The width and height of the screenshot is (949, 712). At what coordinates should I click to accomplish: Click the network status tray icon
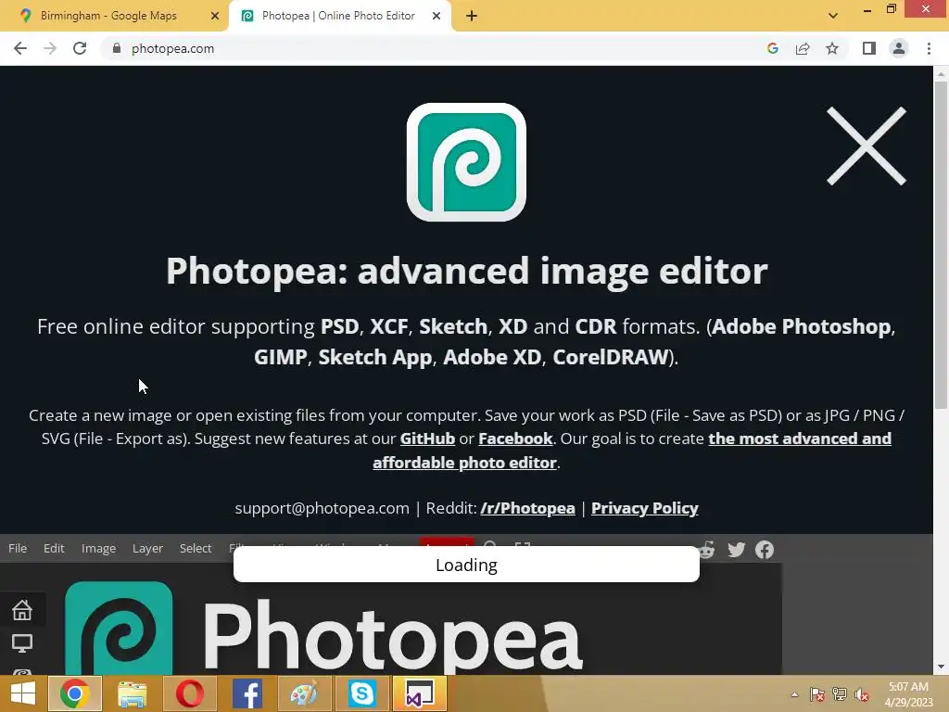coord(840,694)
